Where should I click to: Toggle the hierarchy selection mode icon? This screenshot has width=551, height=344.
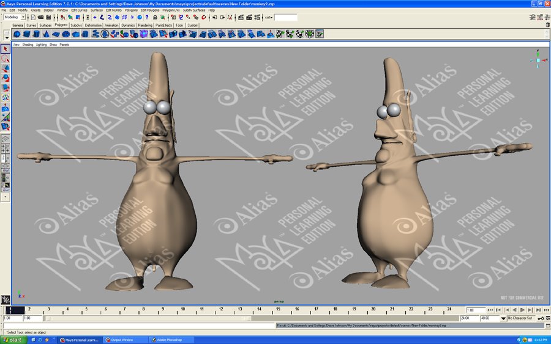[x=63, y=17]
